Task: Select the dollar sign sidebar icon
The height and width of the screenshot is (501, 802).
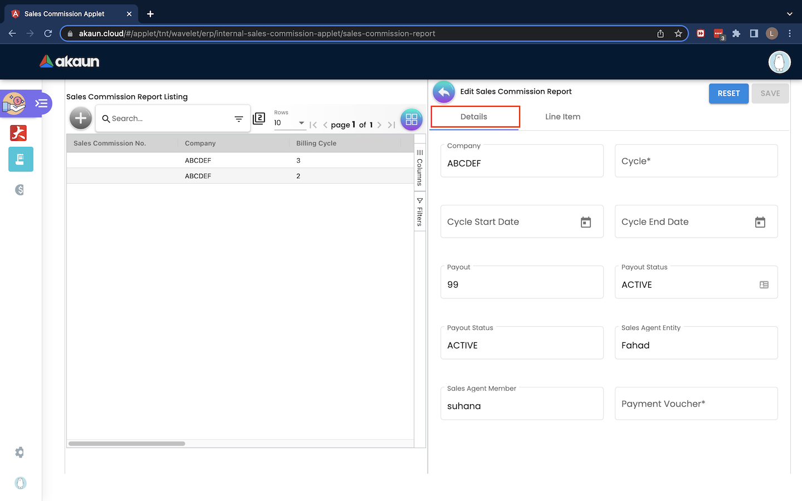Action: coord(20,190)
